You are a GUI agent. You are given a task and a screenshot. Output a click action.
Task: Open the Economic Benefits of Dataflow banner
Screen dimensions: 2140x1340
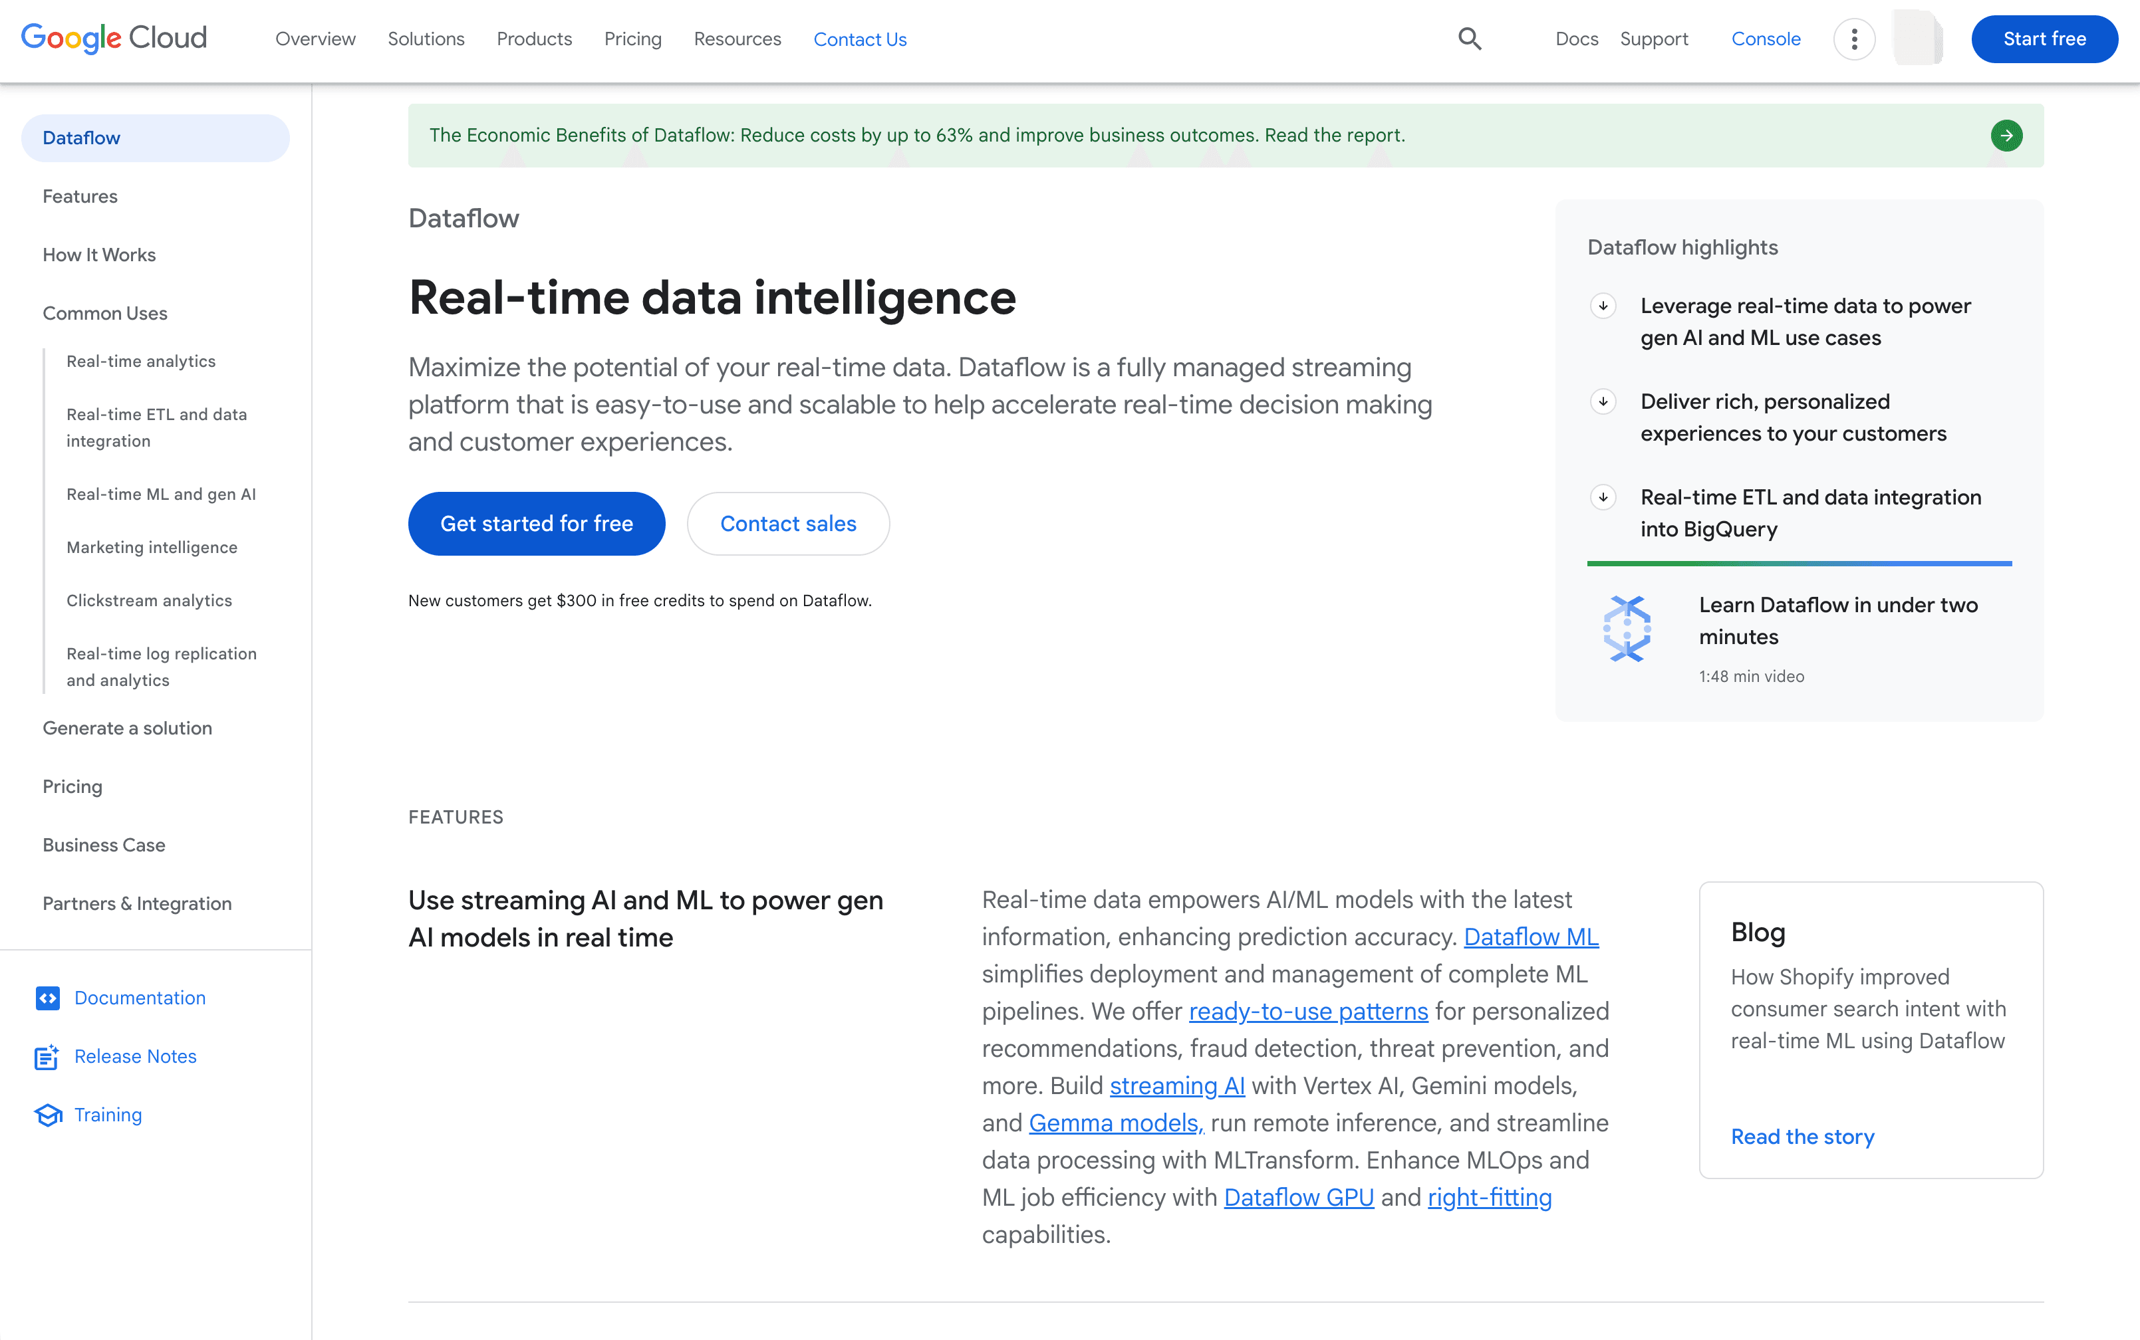[1226, 136]
